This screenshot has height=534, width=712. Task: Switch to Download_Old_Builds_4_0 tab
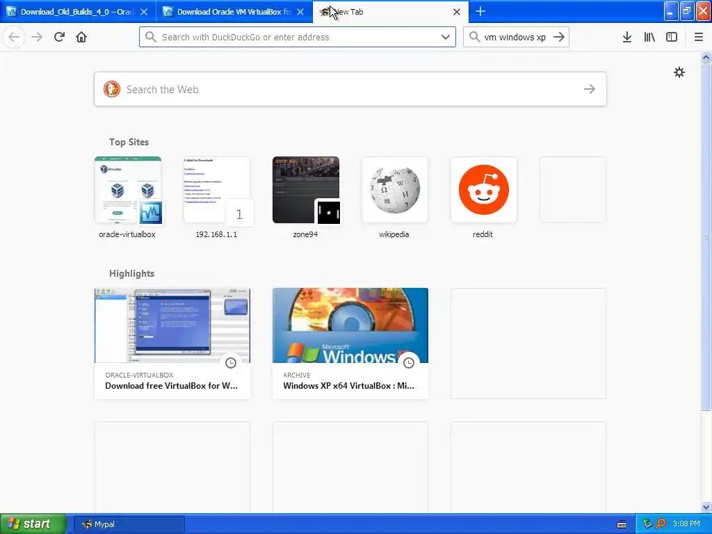78,12
